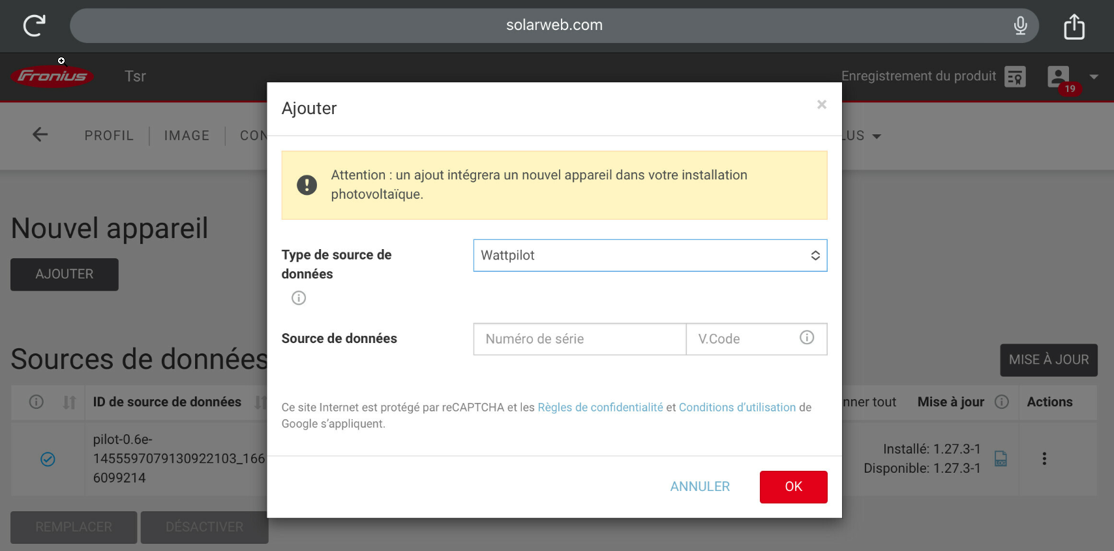The width and height of the screenshot is (1114, 551).
Task: Close the Ajouter dialog with the X
Action: 822,105
